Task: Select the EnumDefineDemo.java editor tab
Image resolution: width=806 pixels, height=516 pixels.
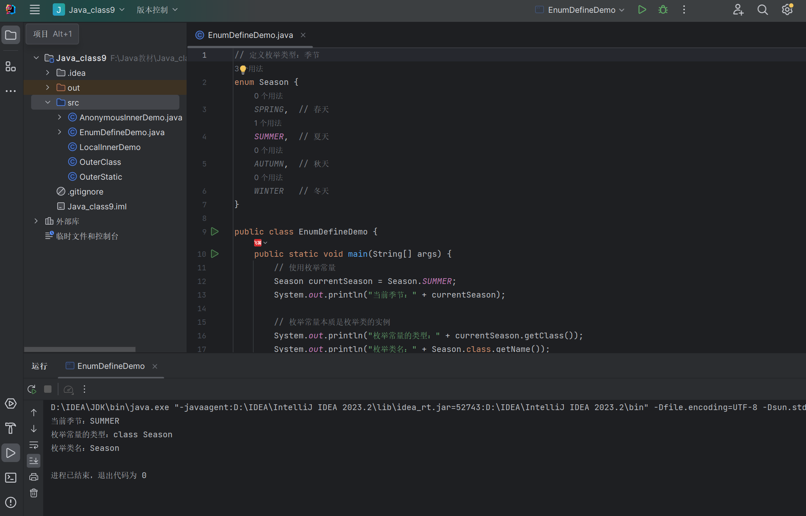Action: click(250, 35)
